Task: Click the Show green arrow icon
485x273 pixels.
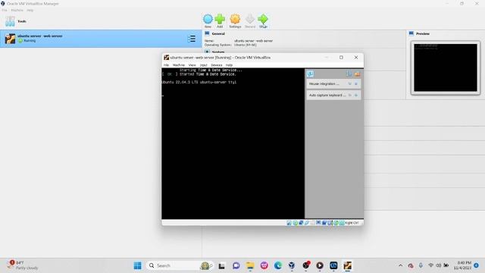Action: tap(263, 19)
